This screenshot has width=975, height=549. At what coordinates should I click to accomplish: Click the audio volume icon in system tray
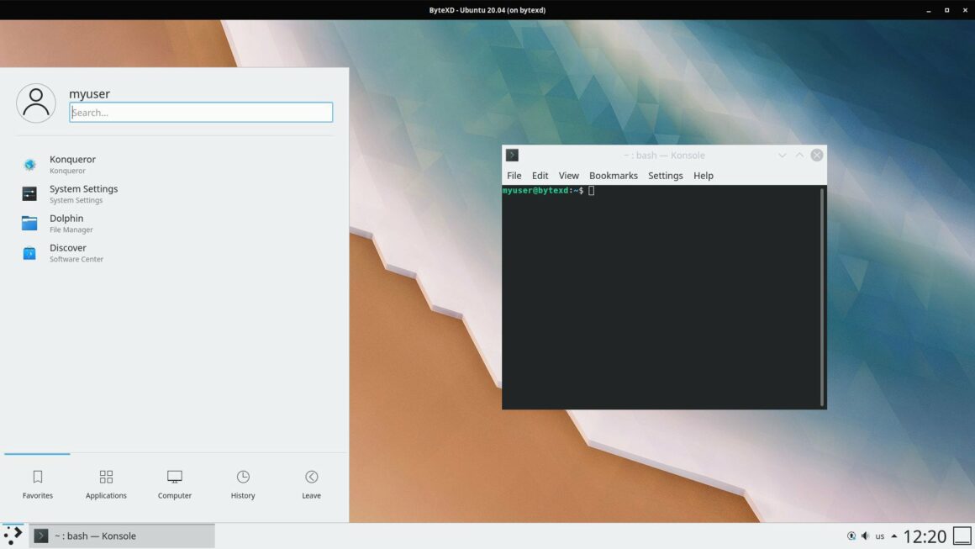click(864, 536)
